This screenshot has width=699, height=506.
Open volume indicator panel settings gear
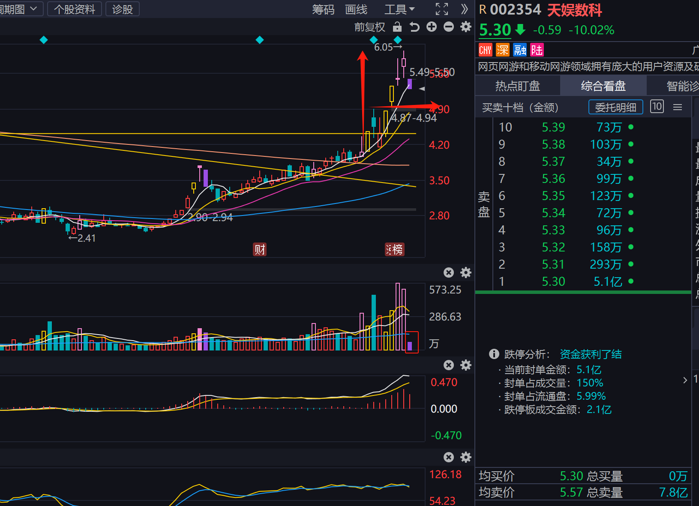point(466,272)
